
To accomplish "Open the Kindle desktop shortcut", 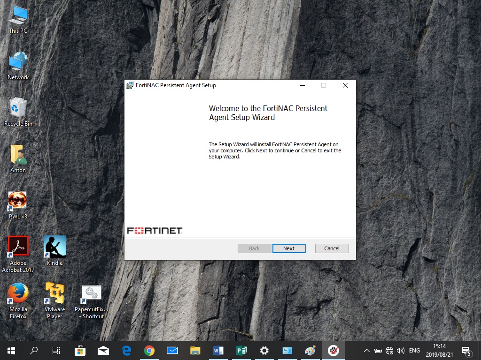I will coord(54,247).
